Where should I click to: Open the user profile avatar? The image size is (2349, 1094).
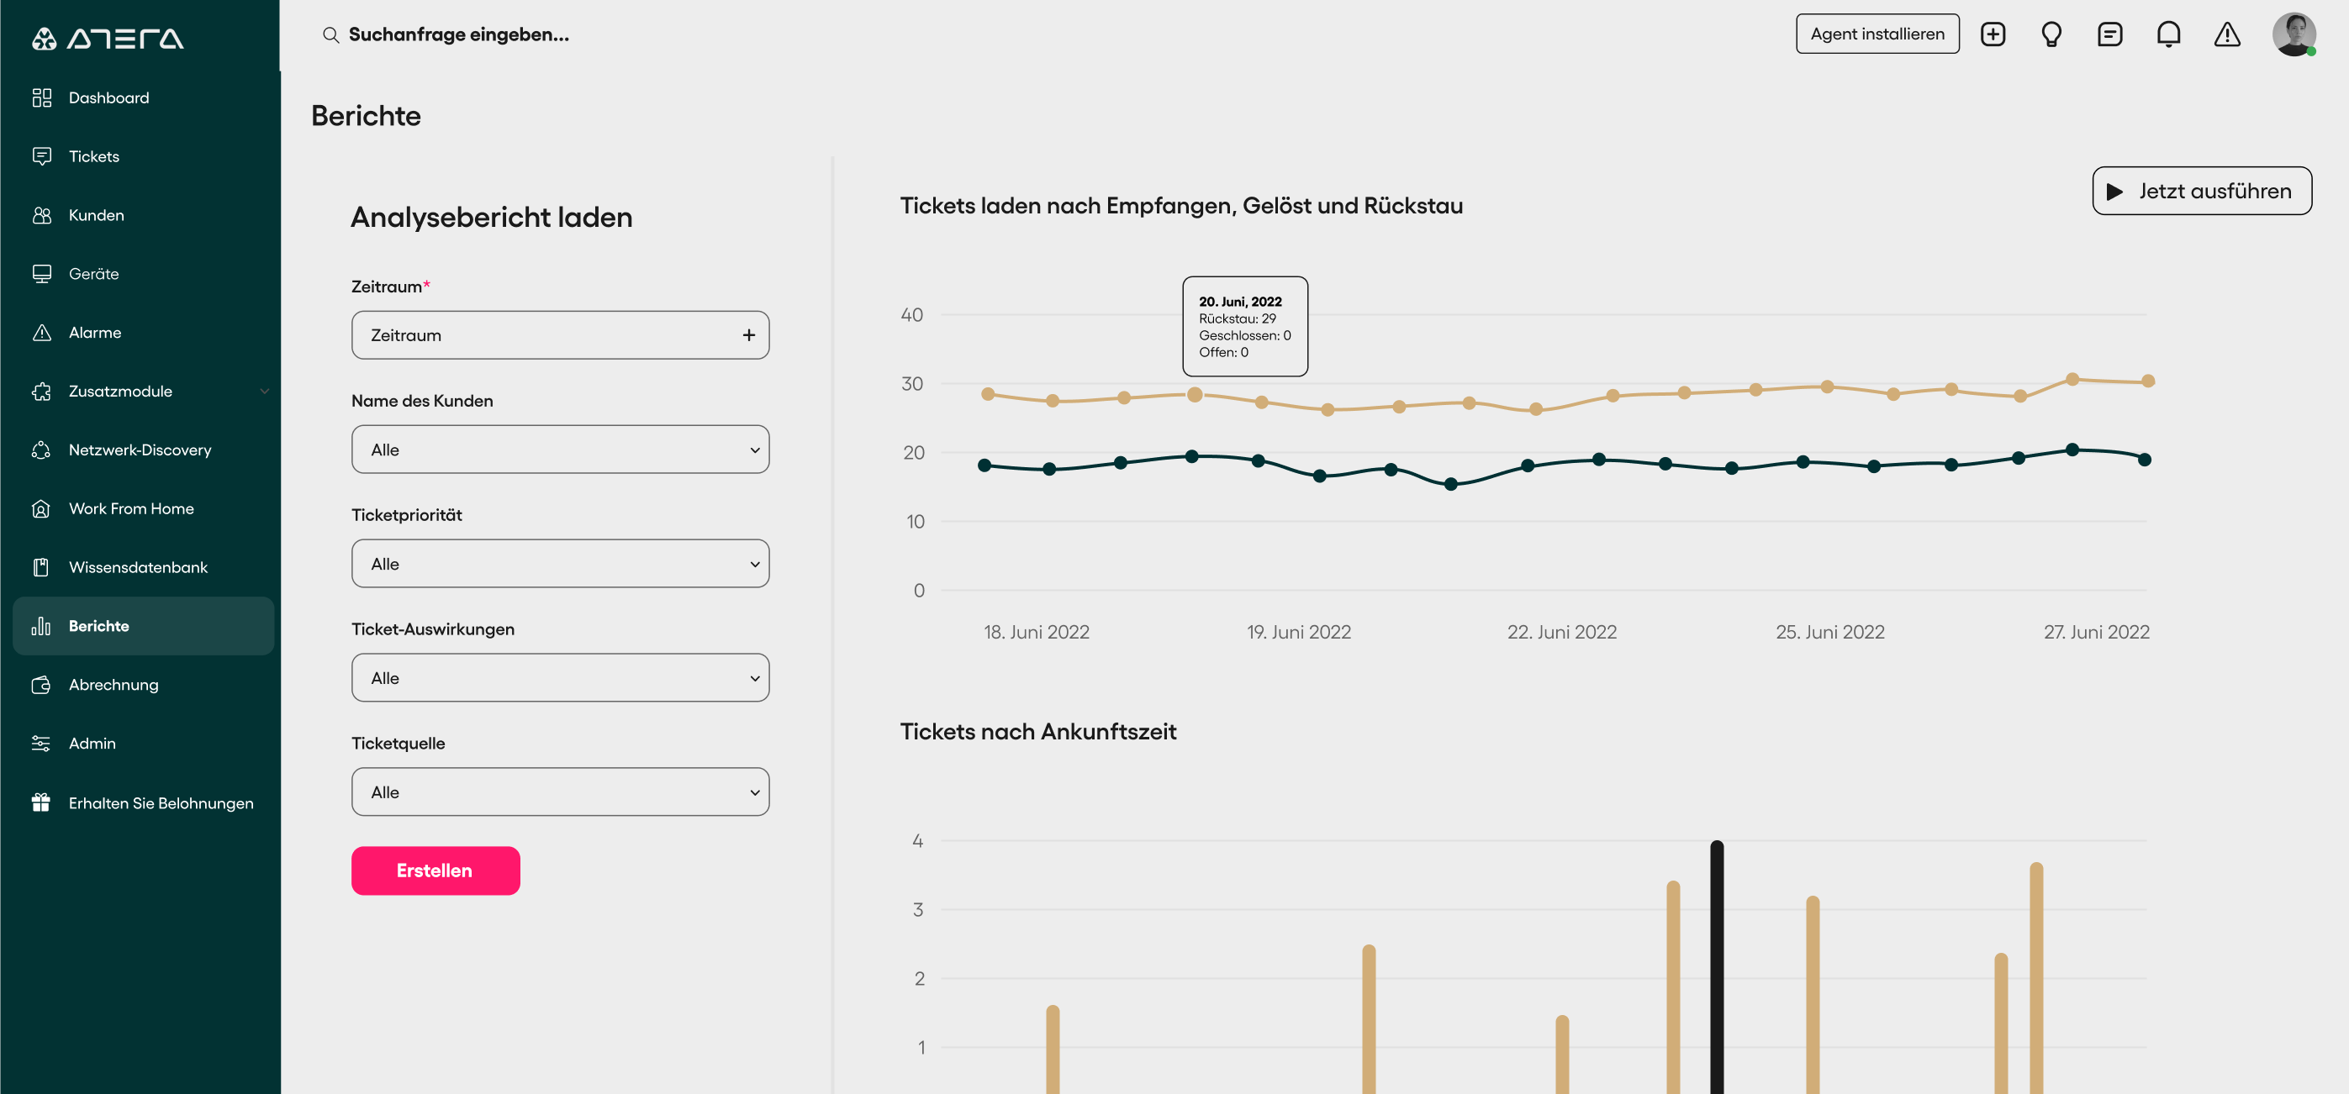pos(2294,34)
